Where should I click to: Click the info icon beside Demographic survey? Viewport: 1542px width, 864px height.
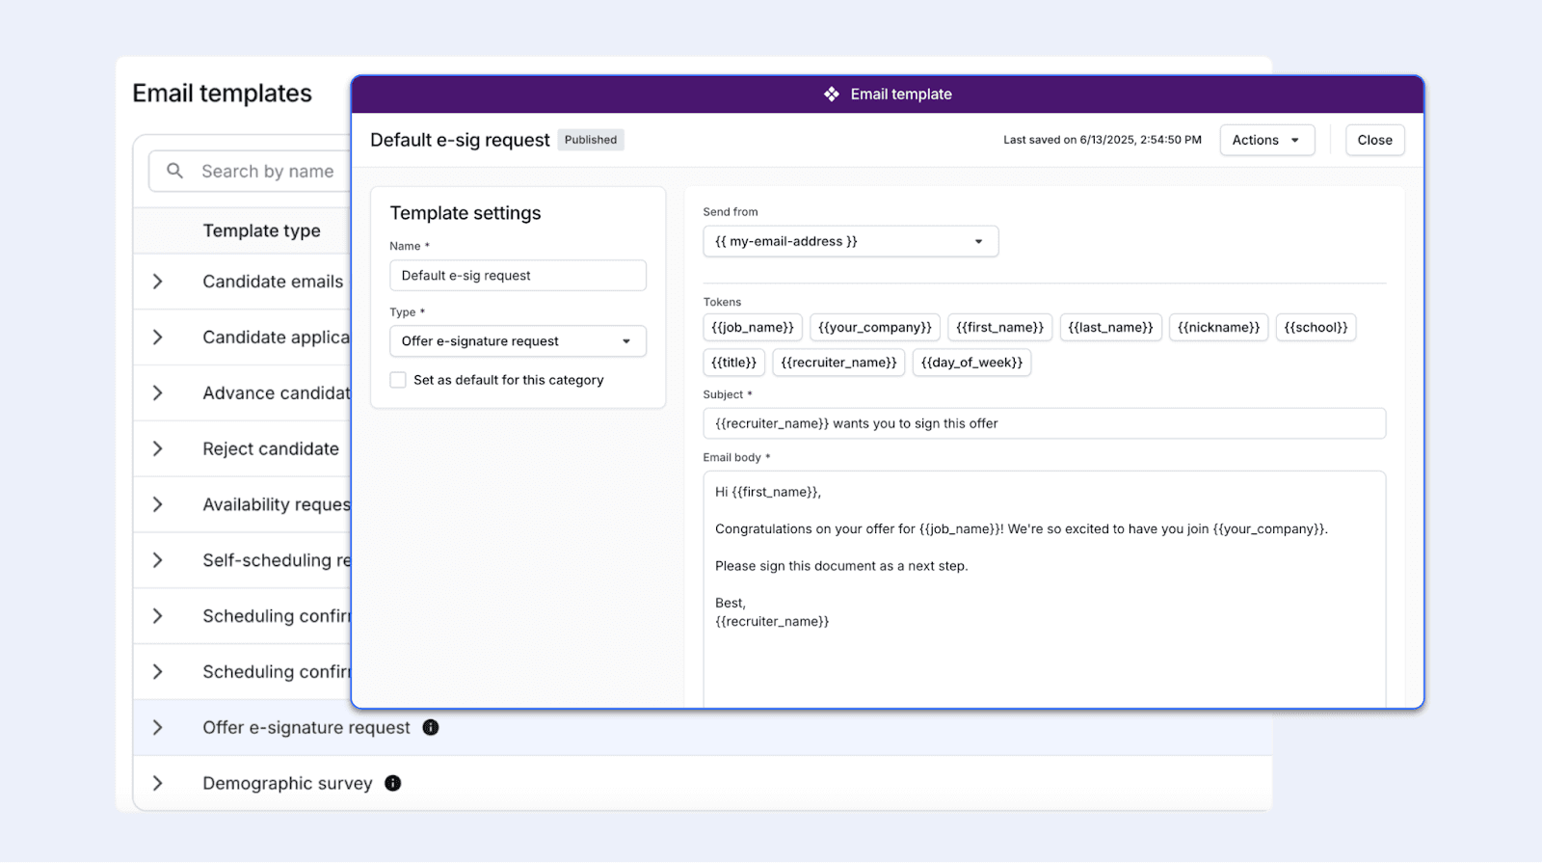pos(393,783)
